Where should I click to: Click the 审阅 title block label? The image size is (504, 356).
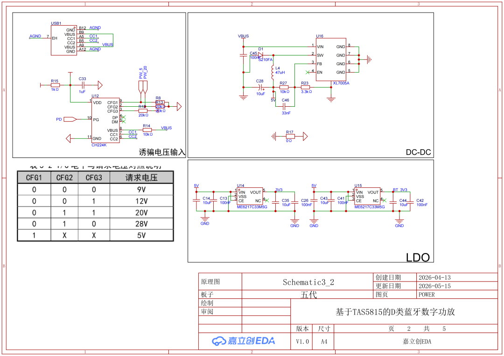click(x=207, y=311)
